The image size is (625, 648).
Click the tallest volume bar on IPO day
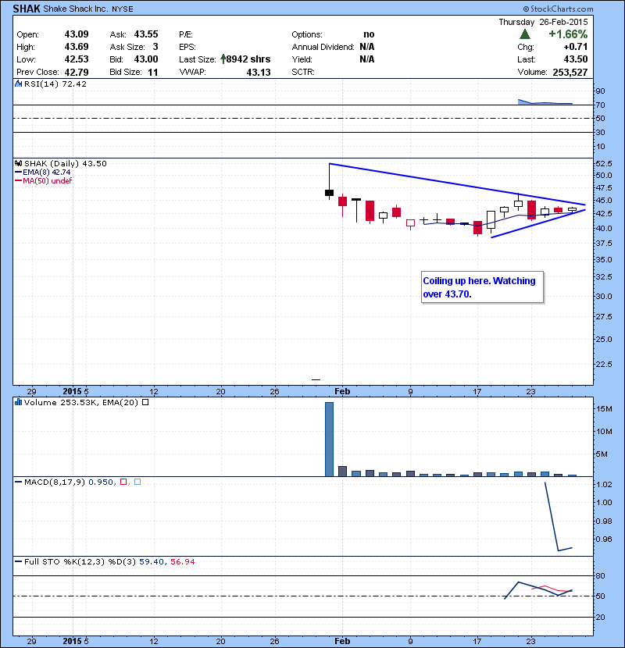329,440
